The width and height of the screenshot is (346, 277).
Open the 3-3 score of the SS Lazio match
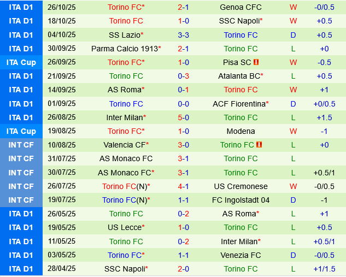point(183,35)
